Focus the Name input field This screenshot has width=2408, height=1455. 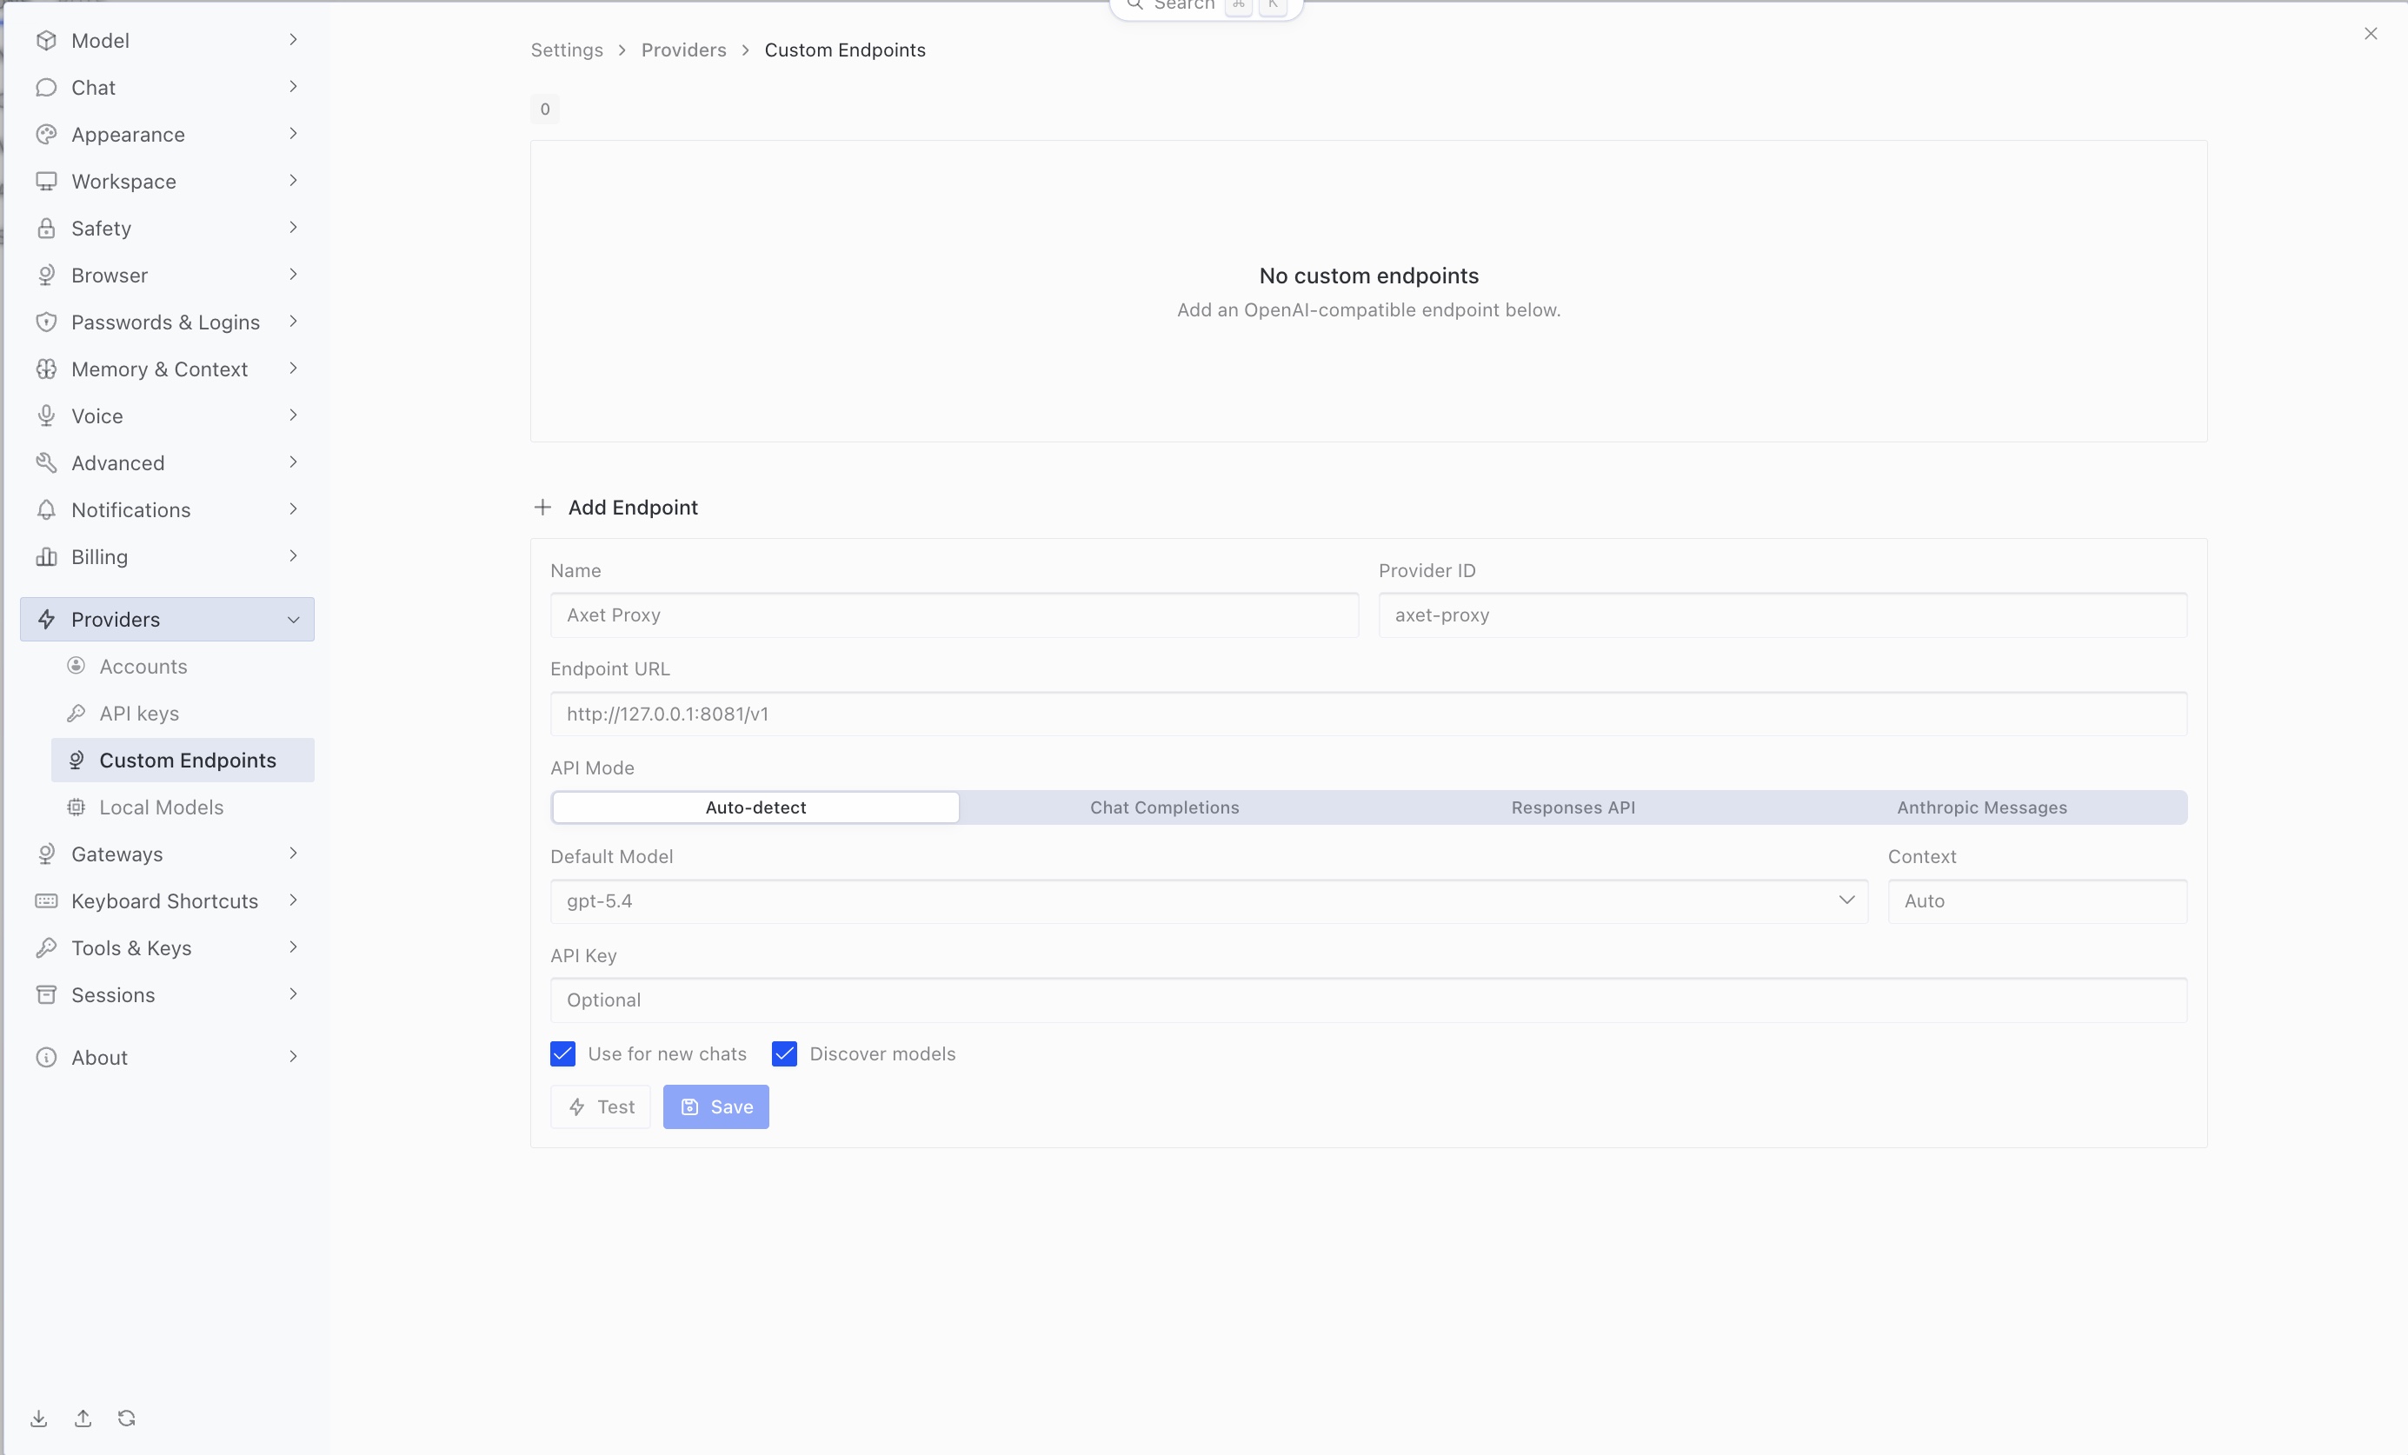pyautogui.click(x=955, y=615)
